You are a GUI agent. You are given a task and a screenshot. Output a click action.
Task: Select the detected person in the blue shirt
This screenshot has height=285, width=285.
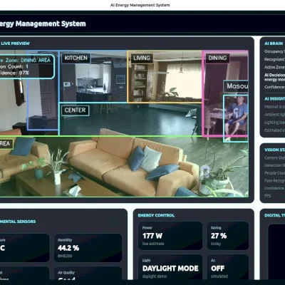(236, 118)
